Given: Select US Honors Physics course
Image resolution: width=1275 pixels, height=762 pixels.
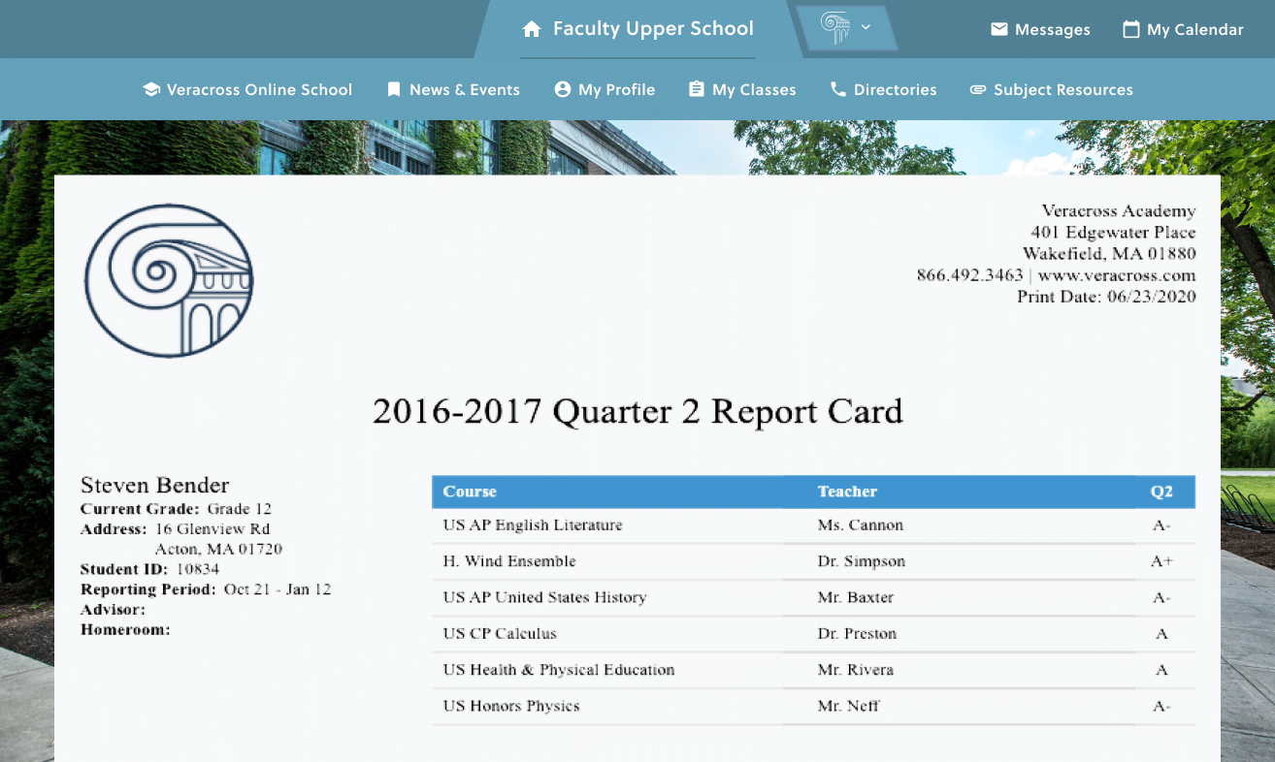Looking at the screenshot, I should click(x=511, y=706).
